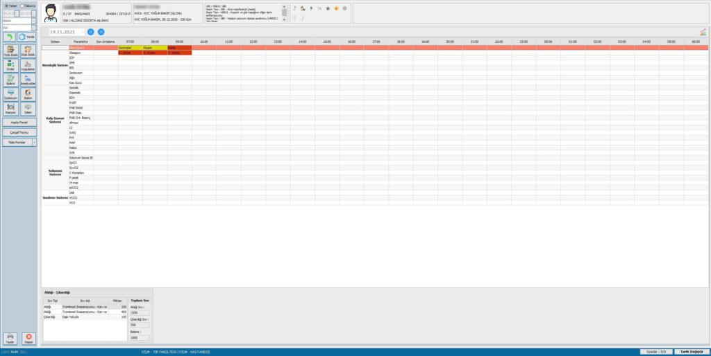This screenshot has width=711, height=356.
Task: Click the Son Ortalama column header
Action: coord(106,42)
